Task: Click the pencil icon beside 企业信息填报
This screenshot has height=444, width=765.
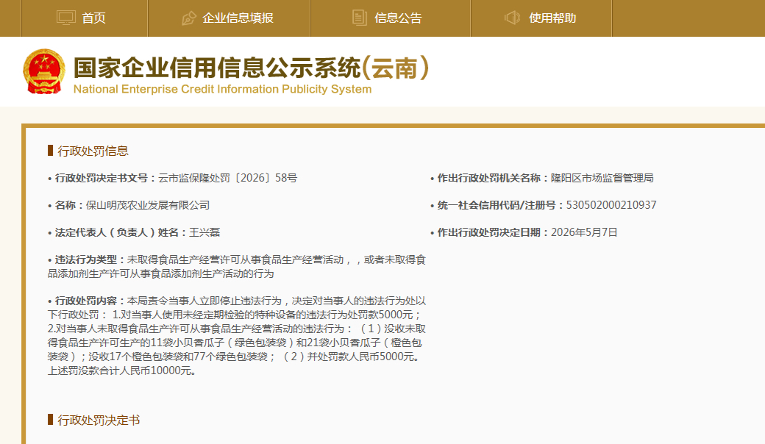Action: (188, 18)
